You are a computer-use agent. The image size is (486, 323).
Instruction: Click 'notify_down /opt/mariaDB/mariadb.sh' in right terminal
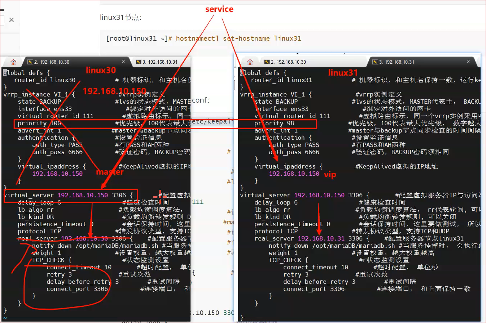coord(332,246)
